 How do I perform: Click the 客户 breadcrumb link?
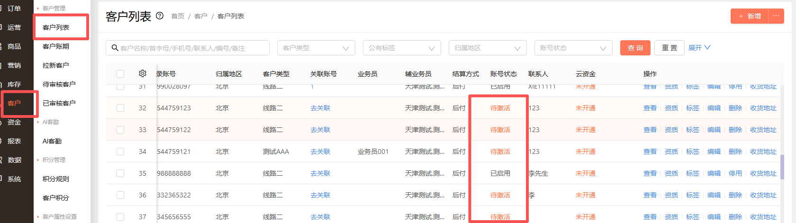click(x=201, y=16)
